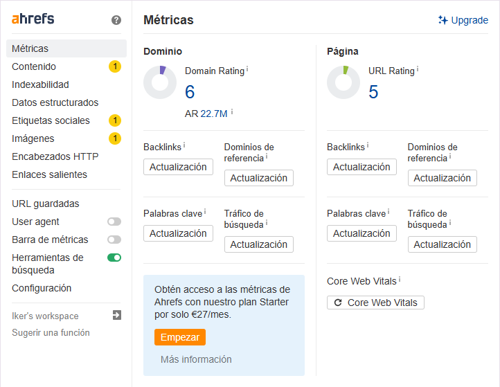Click Actualización under Página Backlinks

(x=361, y=167)
